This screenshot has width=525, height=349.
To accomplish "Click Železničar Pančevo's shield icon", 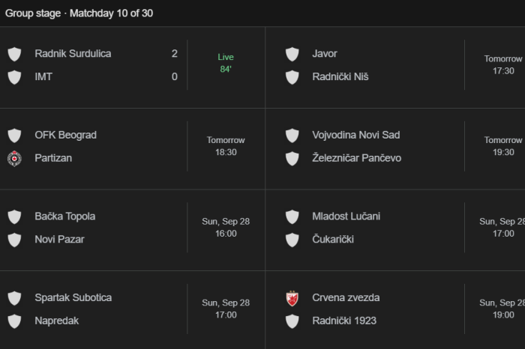I will [292, 158].
